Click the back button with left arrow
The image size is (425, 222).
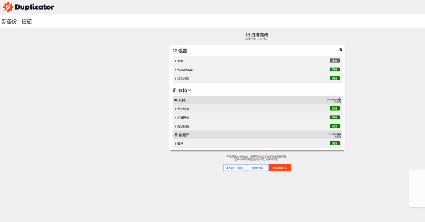click(x=234, y=168)
